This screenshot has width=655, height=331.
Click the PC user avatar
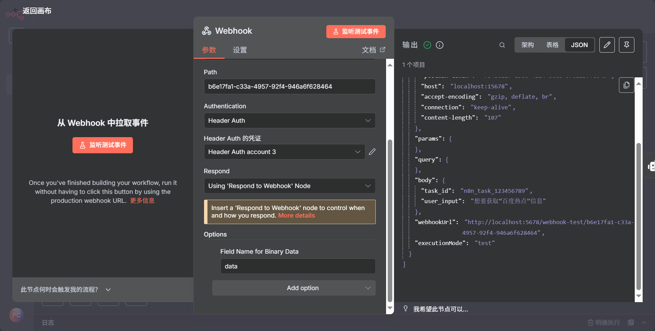click(x=16, y=315)
